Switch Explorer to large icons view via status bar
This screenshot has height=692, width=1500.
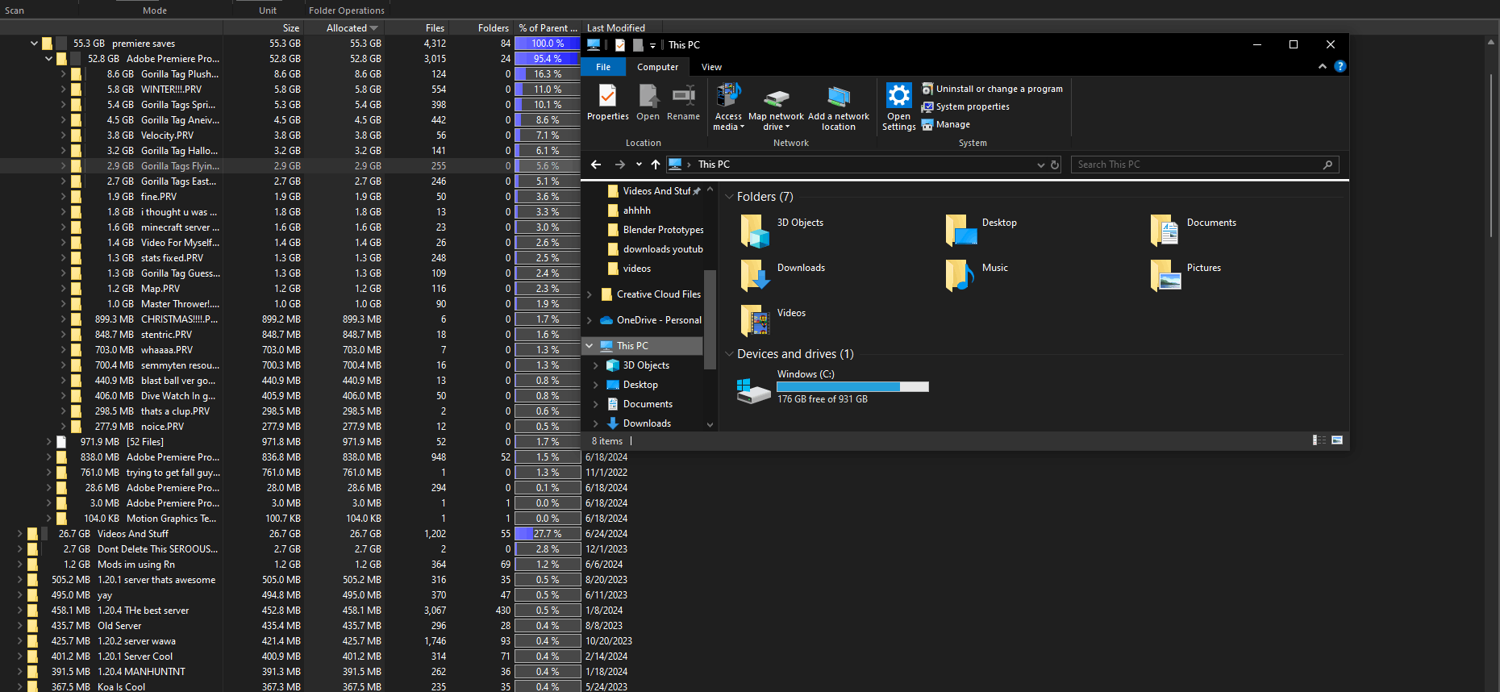pyautogui.click(x=1337, y=440)
